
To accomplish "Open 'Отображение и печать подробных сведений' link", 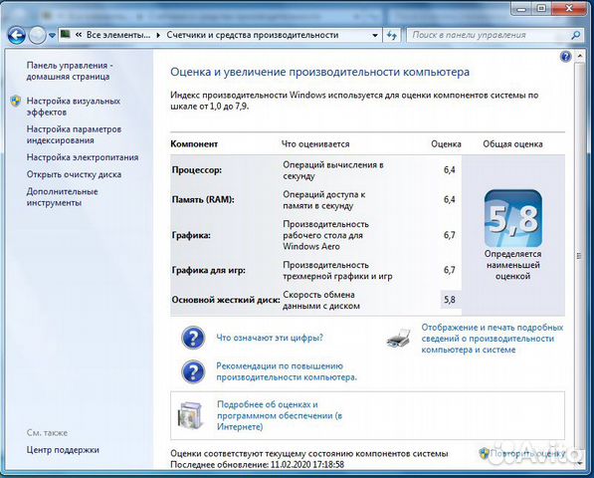I will click(x=493, y=339).
